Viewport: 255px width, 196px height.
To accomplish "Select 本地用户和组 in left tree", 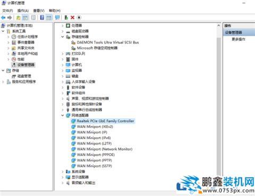I will [28, 54].
